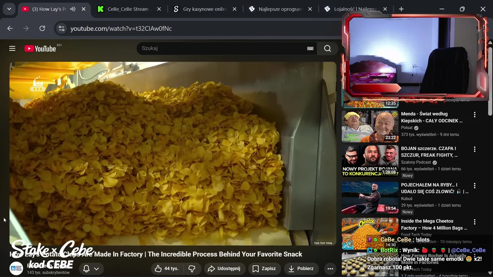The width and height of the screenshot is (493, 277).
Task: Open the Kubuś channel link
Action: coord(407,199)
